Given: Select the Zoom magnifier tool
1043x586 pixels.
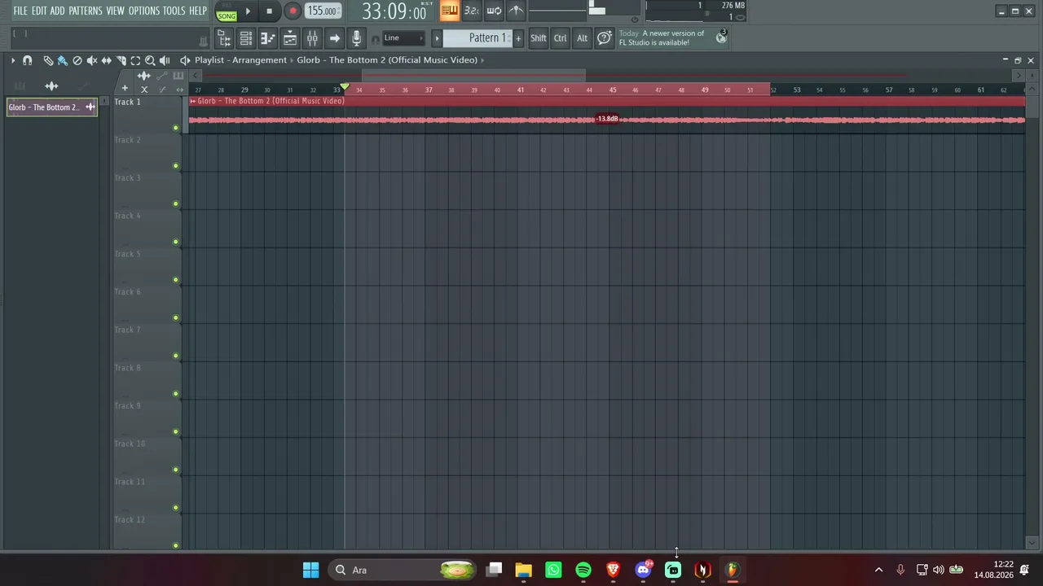Looking at the screenshot, I should point(150,60).
